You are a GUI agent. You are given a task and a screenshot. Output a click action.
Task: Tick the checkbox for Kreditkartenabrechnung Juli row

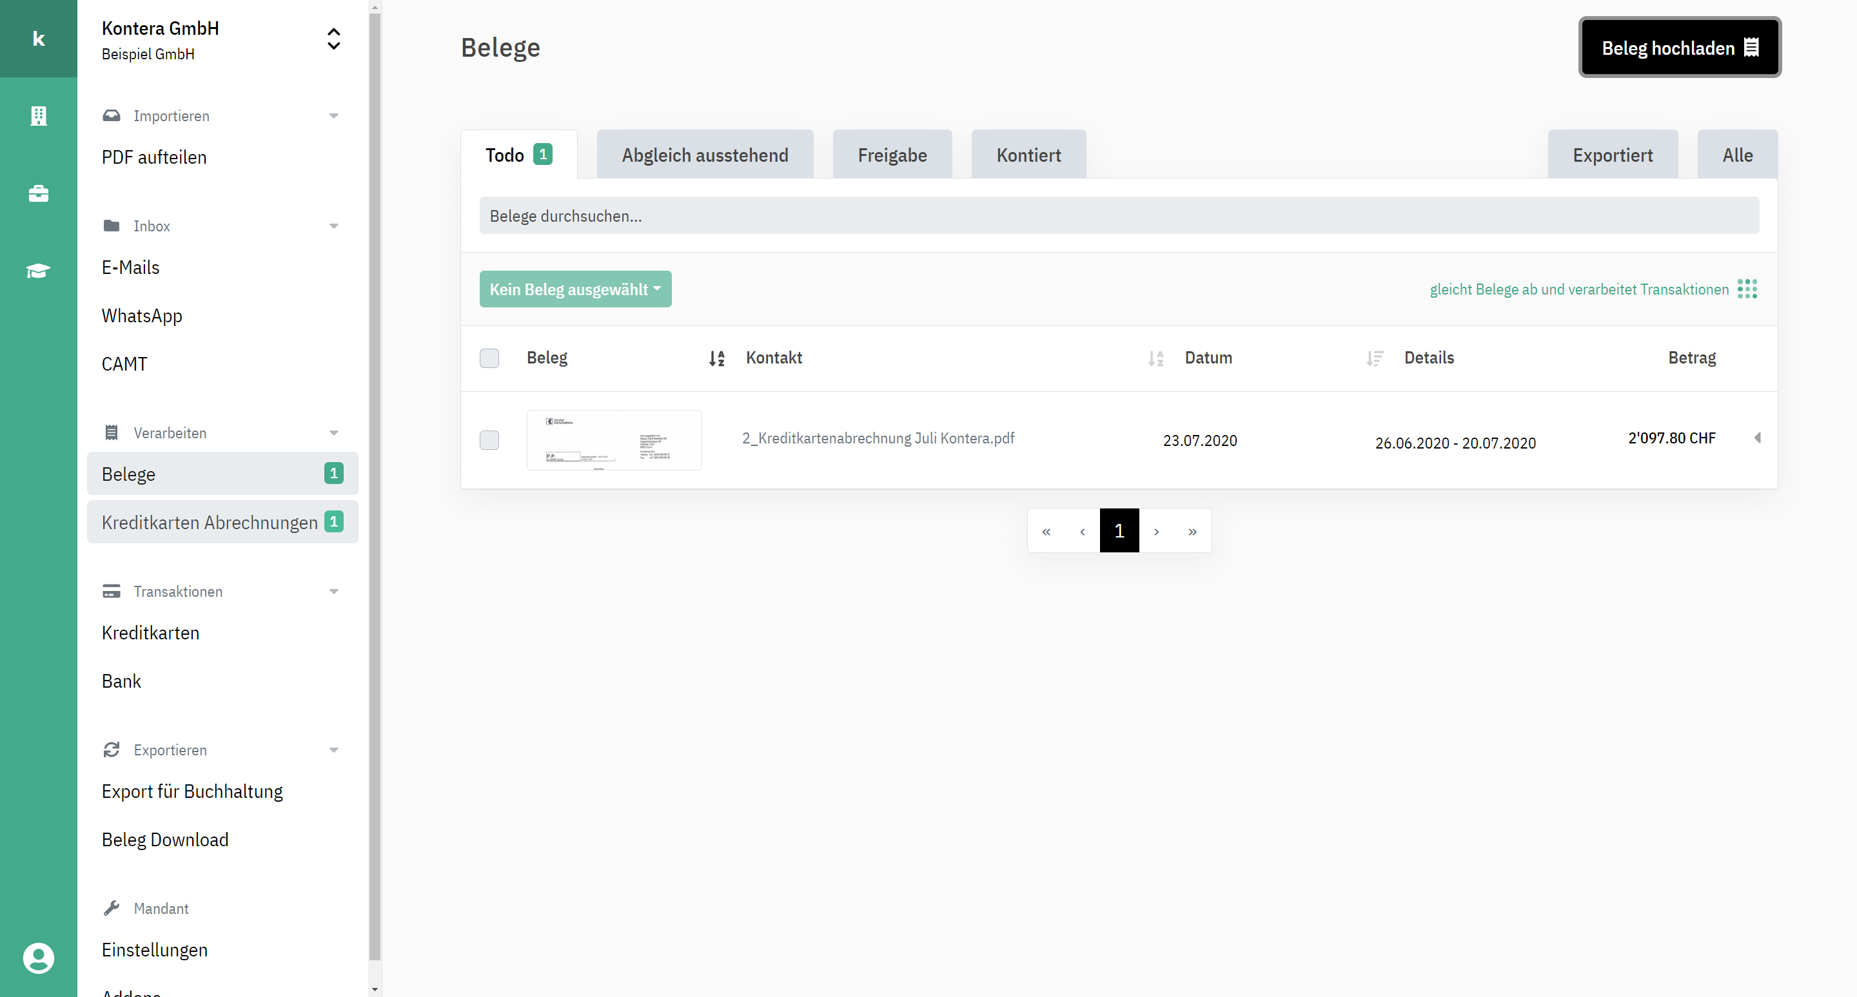coord(489,440)
